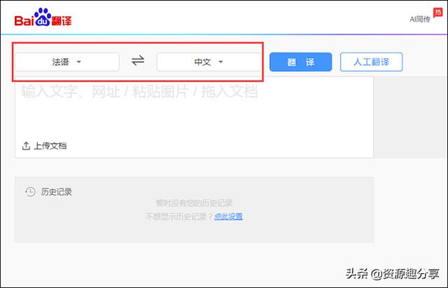Click the history clock icon
The image size is (448, 288).
click(30, 191)
